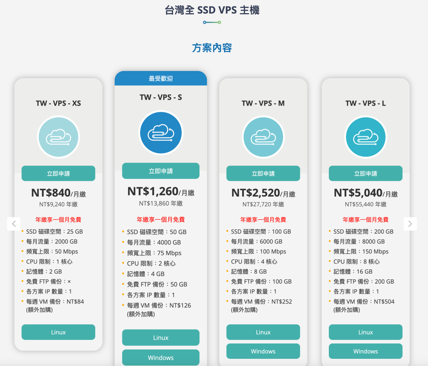Viewport: 428px width, 366px height.
Task: Click the NT$1,260 monthly price text
Action: click(x=153, y=192)
